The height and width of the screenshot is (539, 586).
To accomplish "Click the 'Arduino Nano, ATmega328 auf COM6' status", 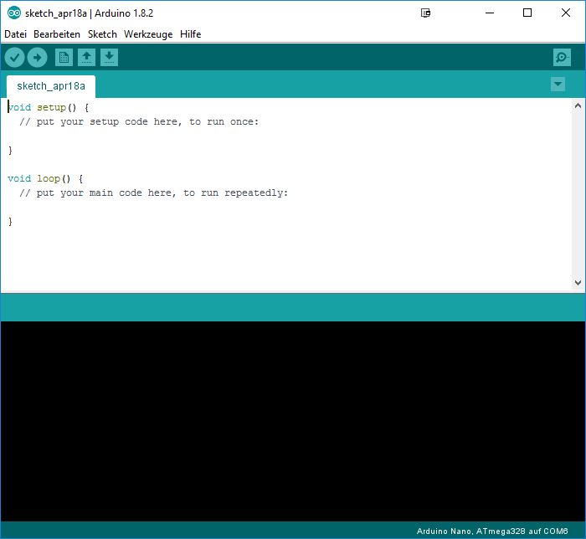I will (x=492, y=531).
